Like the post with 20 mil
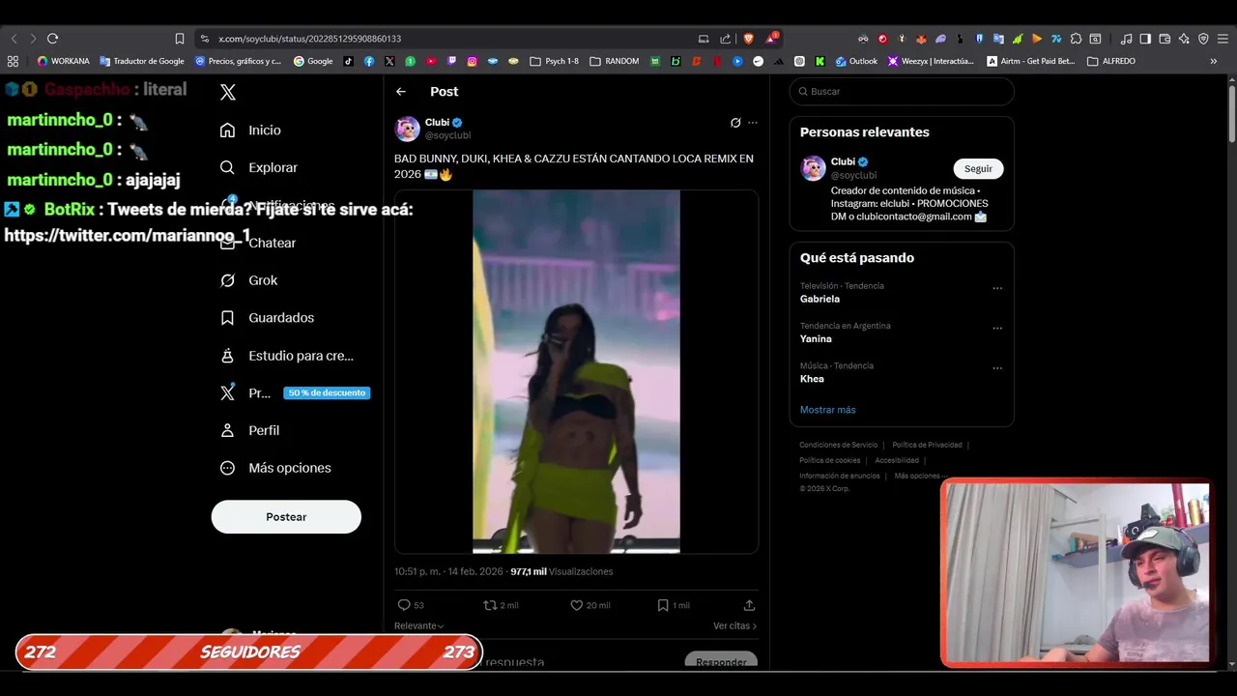Screen dimensions: 1237x696 [590, 605]
